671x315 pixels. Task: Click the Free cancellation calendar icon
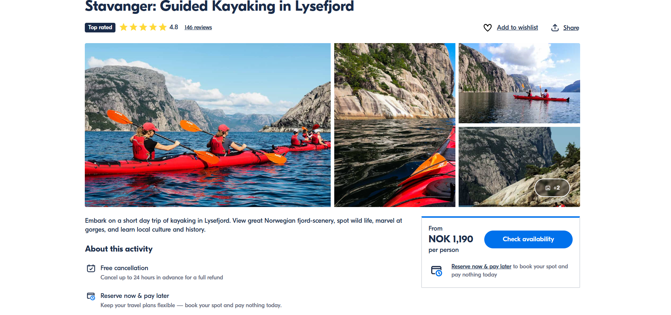coord(91,268)
